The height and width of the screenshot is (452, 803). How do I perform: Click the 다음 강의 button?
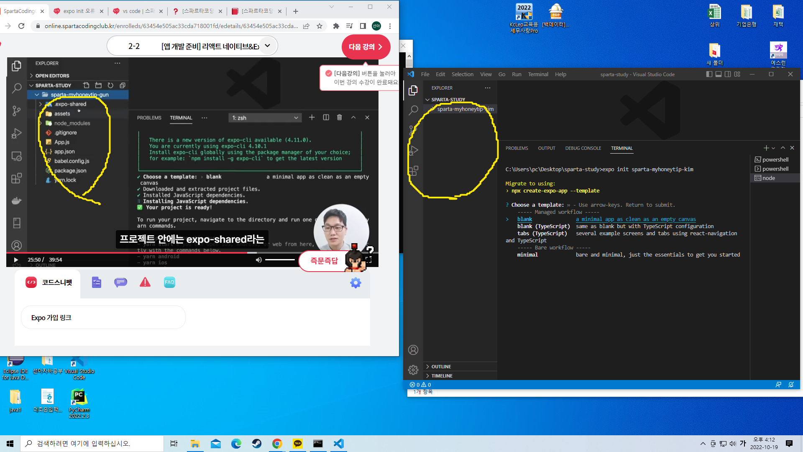click(366, 47)
